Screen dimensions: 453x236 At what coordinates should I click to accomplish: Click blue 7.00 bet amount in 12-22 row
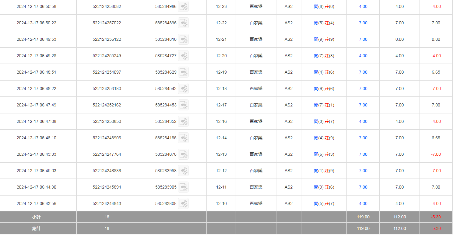[363, 23]
